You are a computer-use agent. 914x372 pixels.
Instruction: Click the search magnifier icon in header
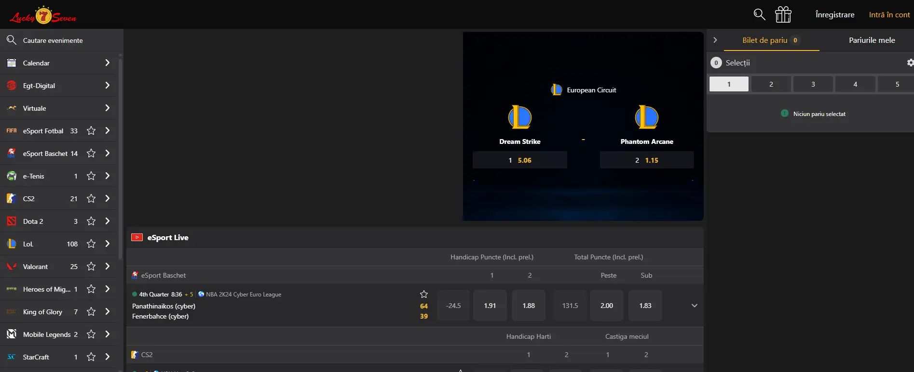pos(759,14)
